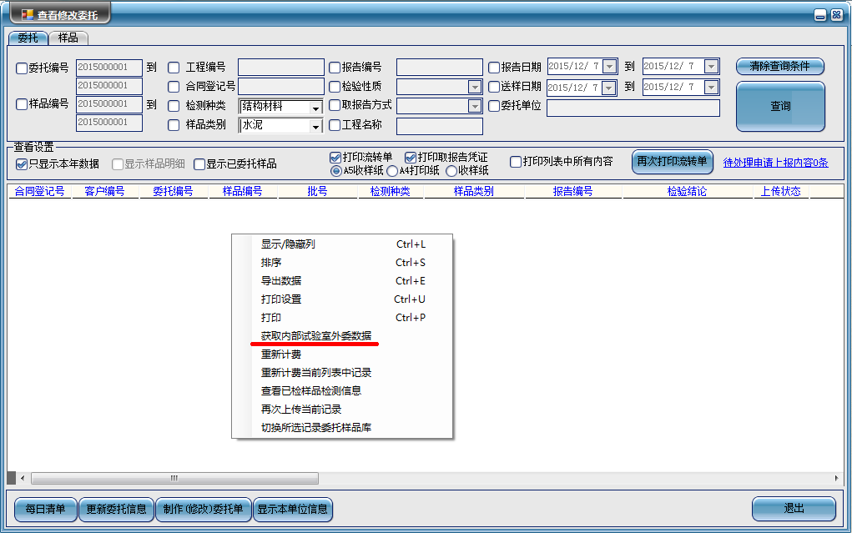Screen dimensions: 852x533
Task: Click the horizontal scrollbar right arrow
Action: coord(837,478)
